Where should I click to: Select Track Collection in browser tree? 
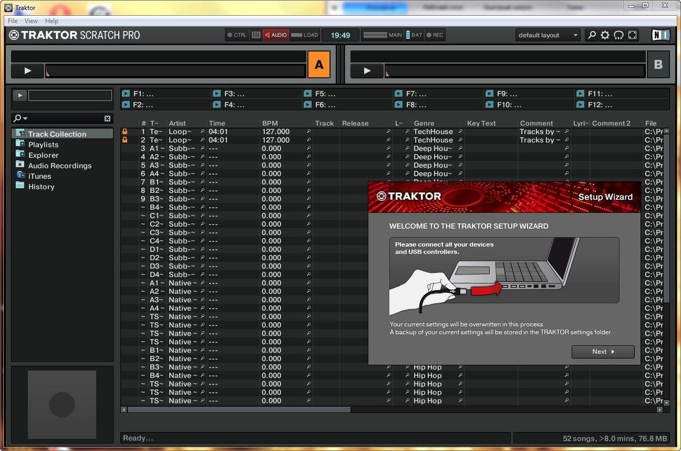pyautogui.click(x=63, y=134)
